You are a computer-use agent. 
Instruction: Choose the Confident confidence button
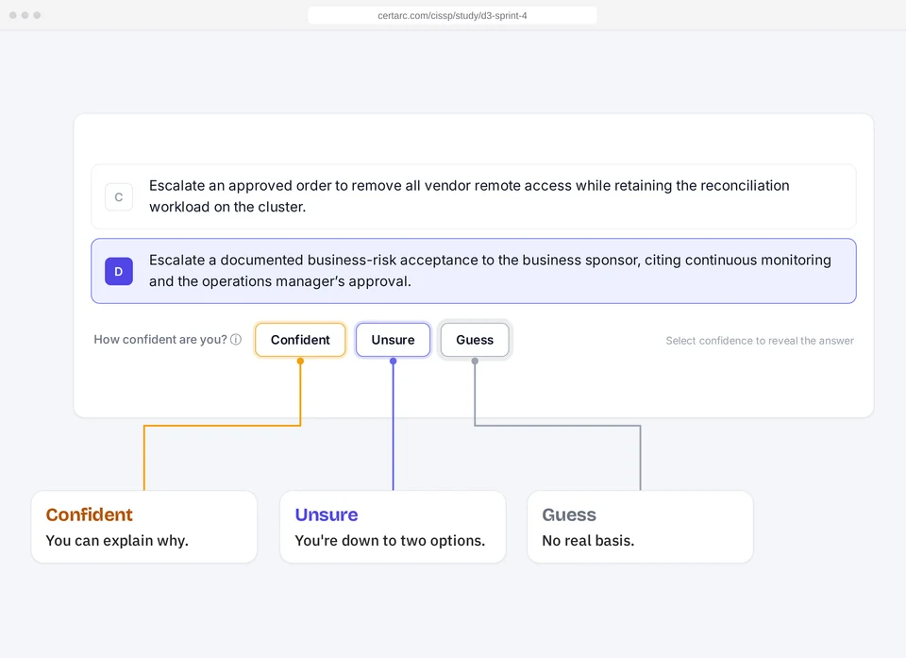pos(300,340)
